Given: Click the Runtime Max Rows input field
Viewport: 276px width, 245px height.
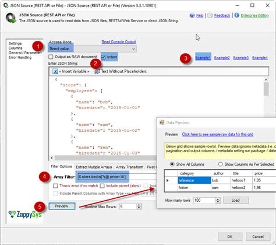Looking at the screenshot, I should [128, 206].
